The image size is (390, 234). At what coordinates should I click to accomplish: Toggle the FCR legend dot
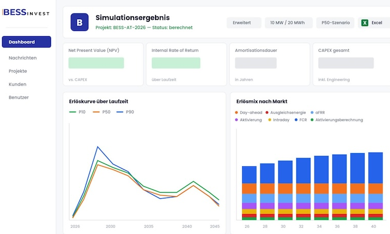coord(296,120)
